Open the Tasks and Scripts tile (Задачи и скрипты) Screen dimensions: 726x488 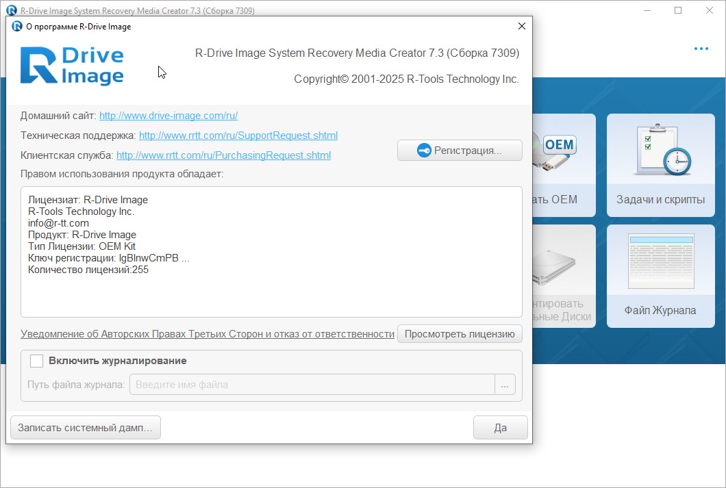point(661,165)
